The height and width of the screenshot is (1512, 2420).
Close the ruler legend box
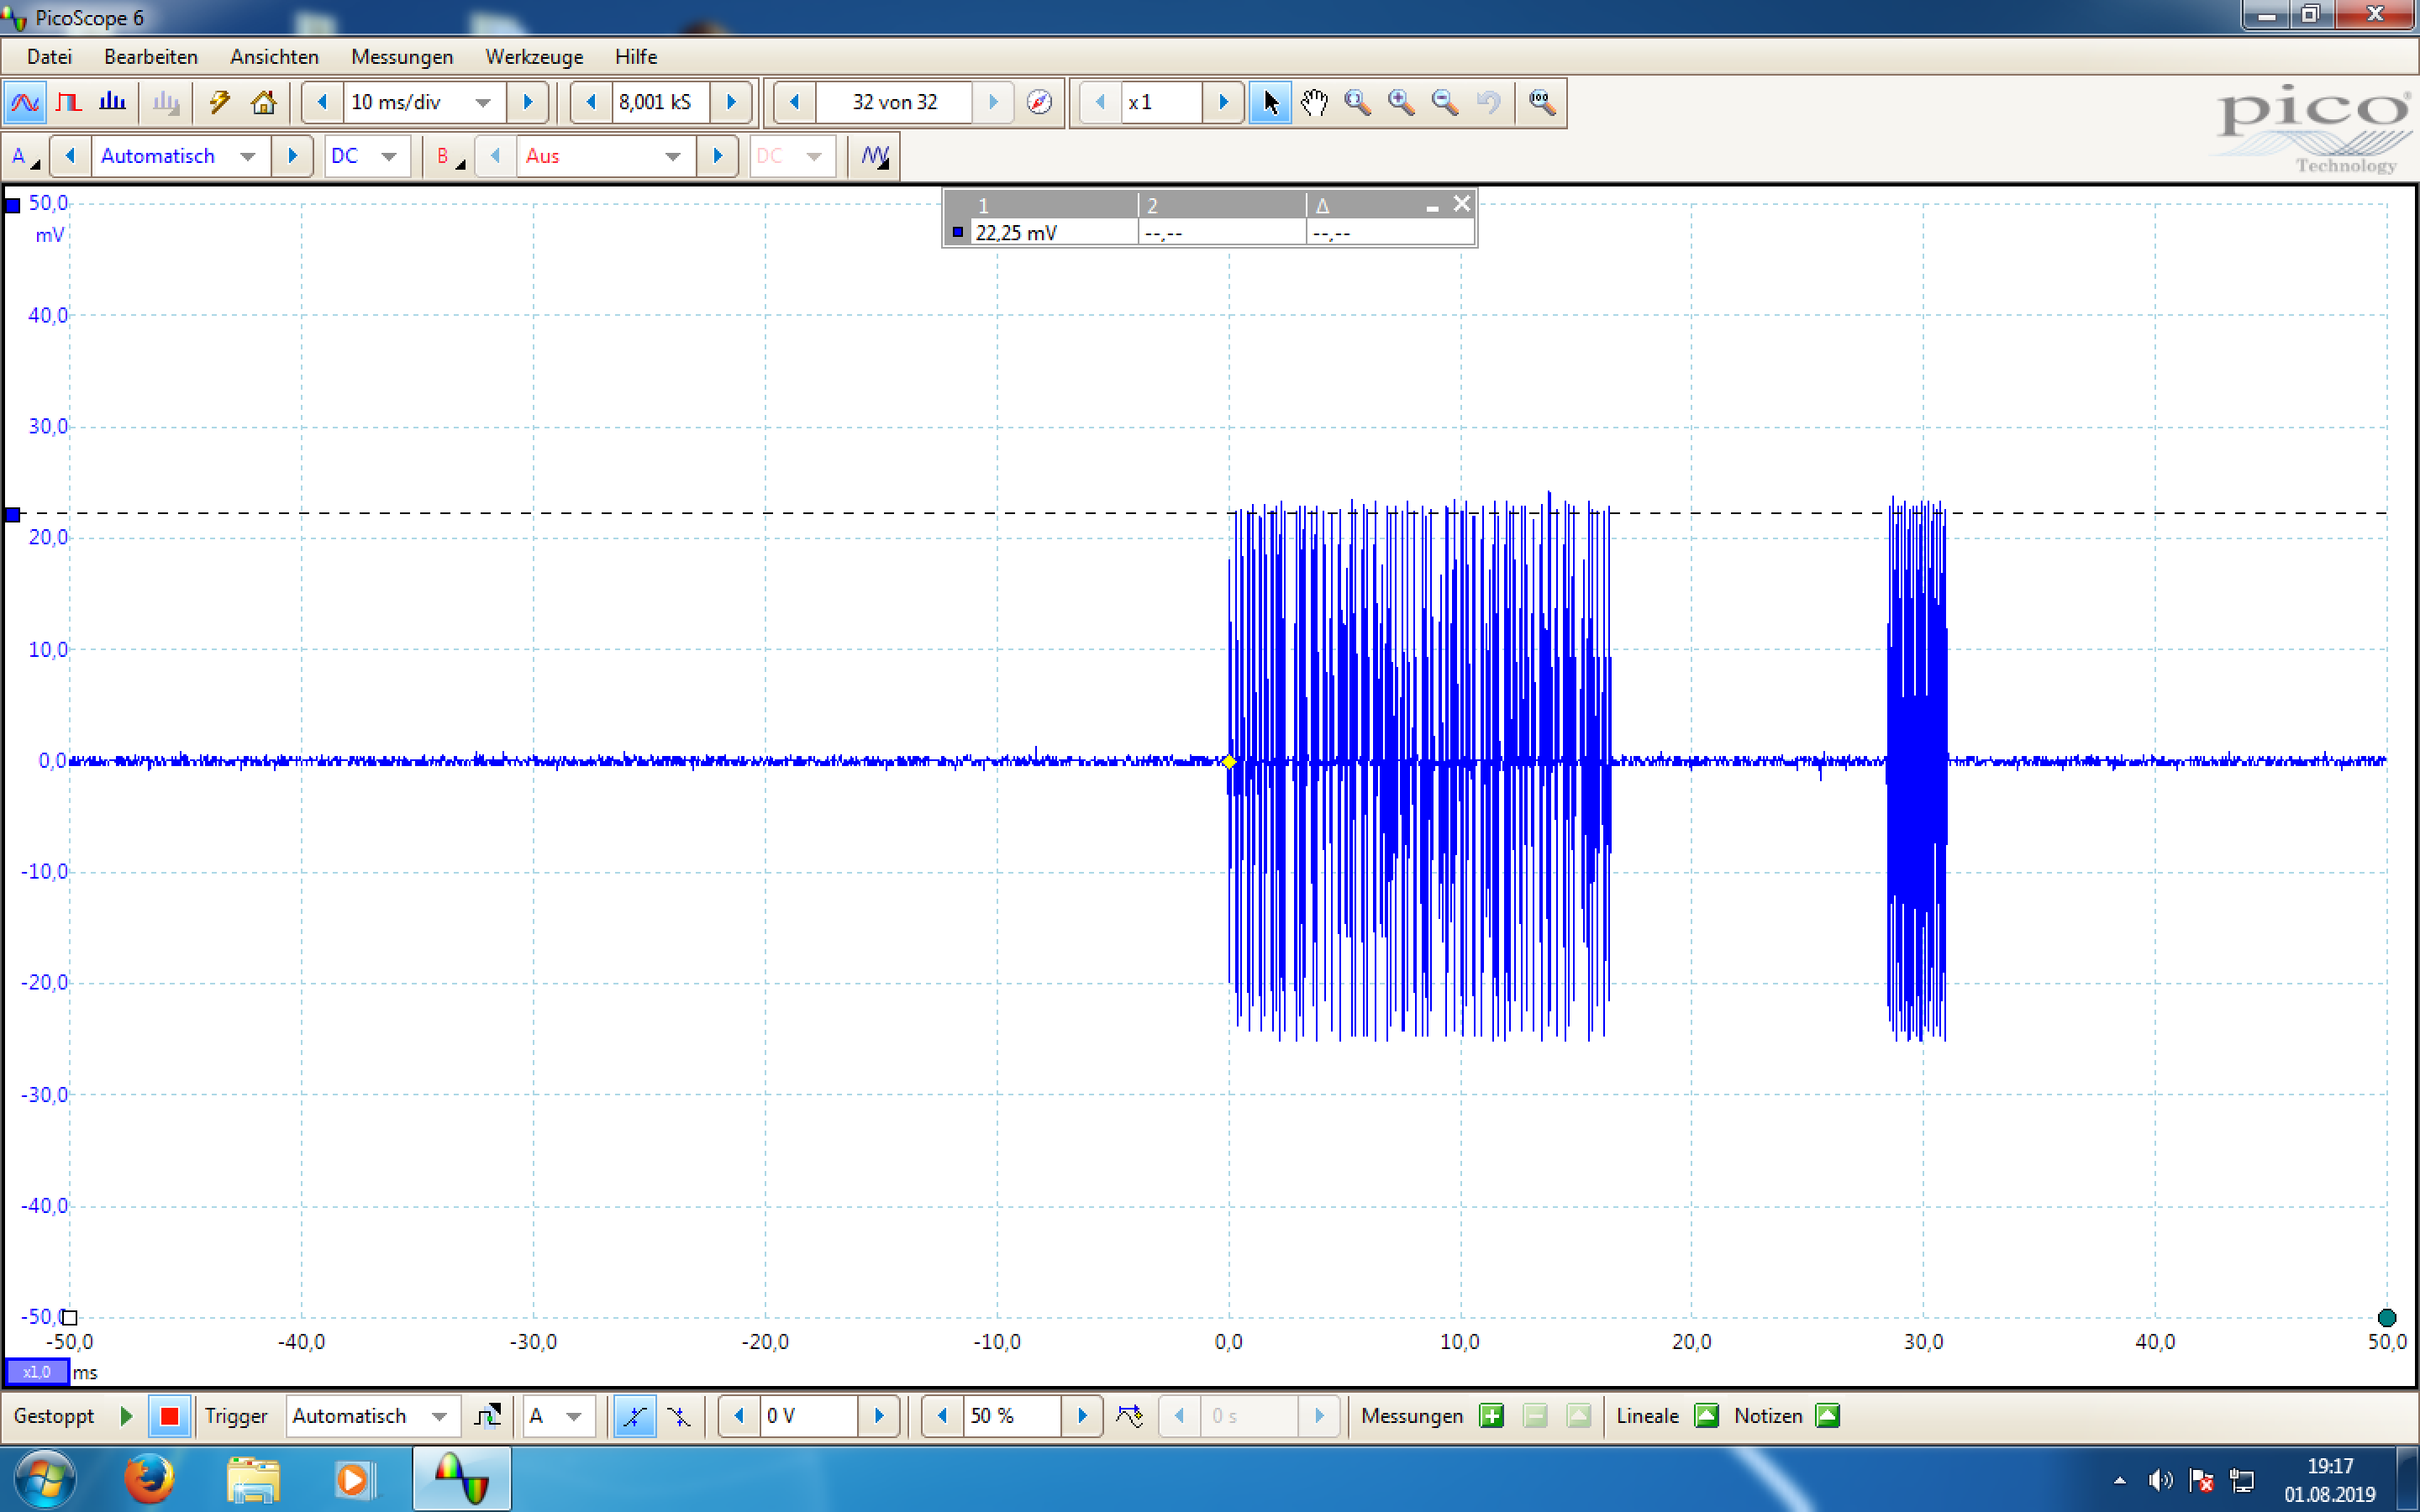coord(1461,204)
